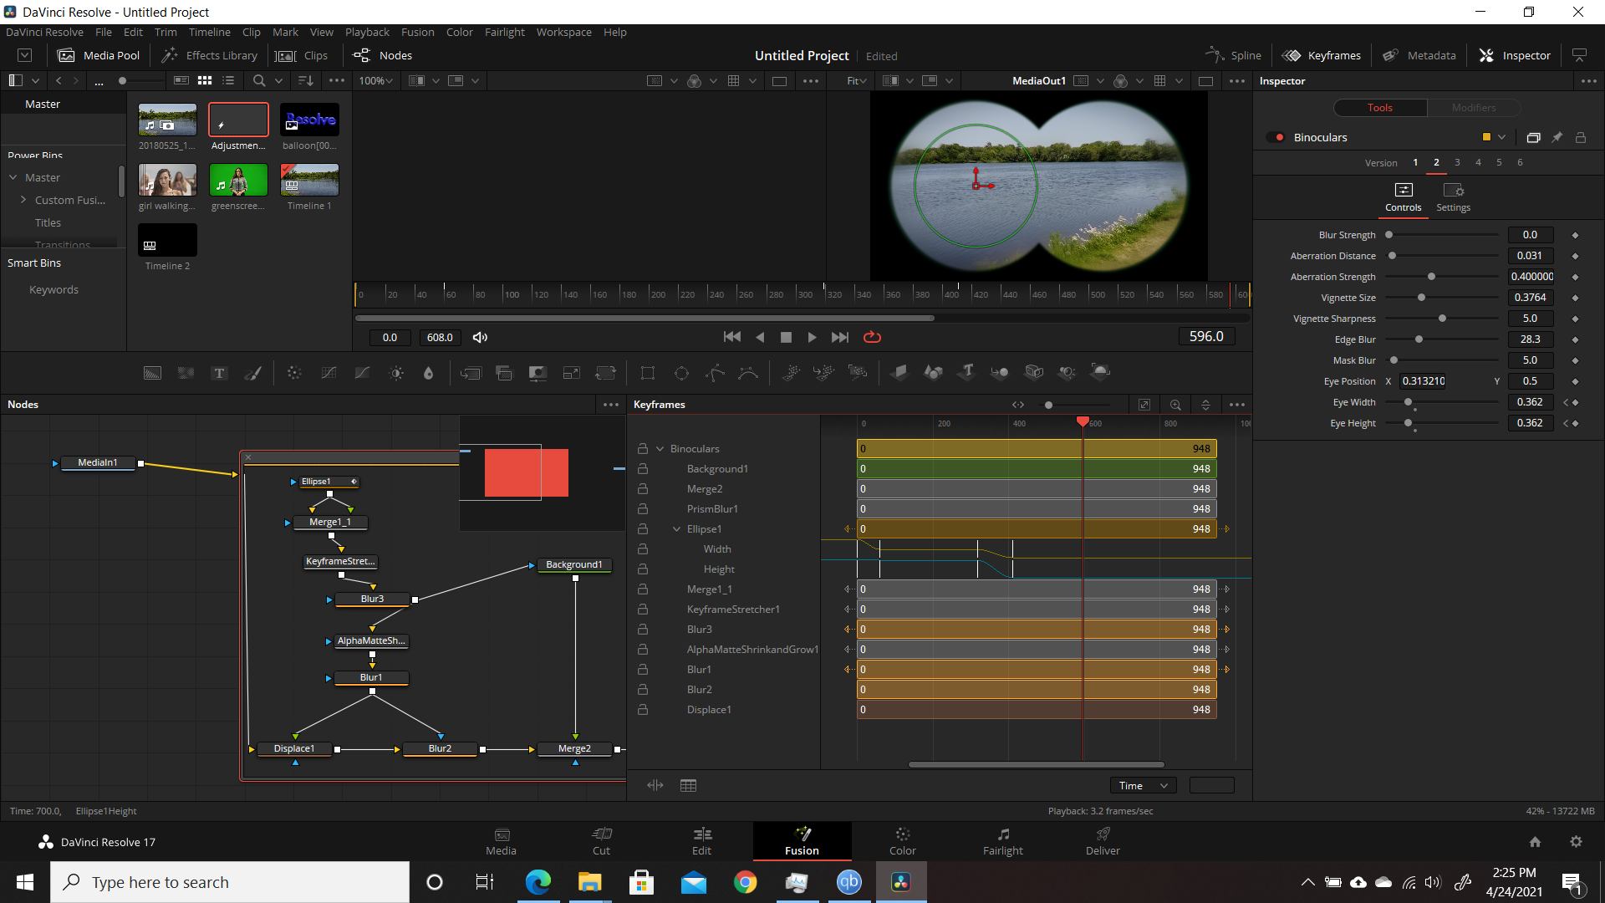Open the search filter dropdown arrow
The height and width of the screenshot is (903, 1605).
pos(279,81)
